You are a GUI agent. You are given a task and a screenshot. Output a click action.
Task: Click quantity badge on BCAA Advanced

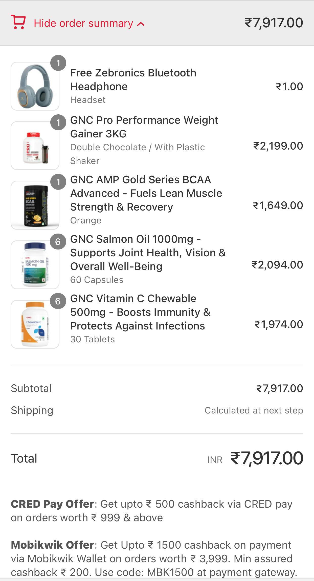click(58, 182)
